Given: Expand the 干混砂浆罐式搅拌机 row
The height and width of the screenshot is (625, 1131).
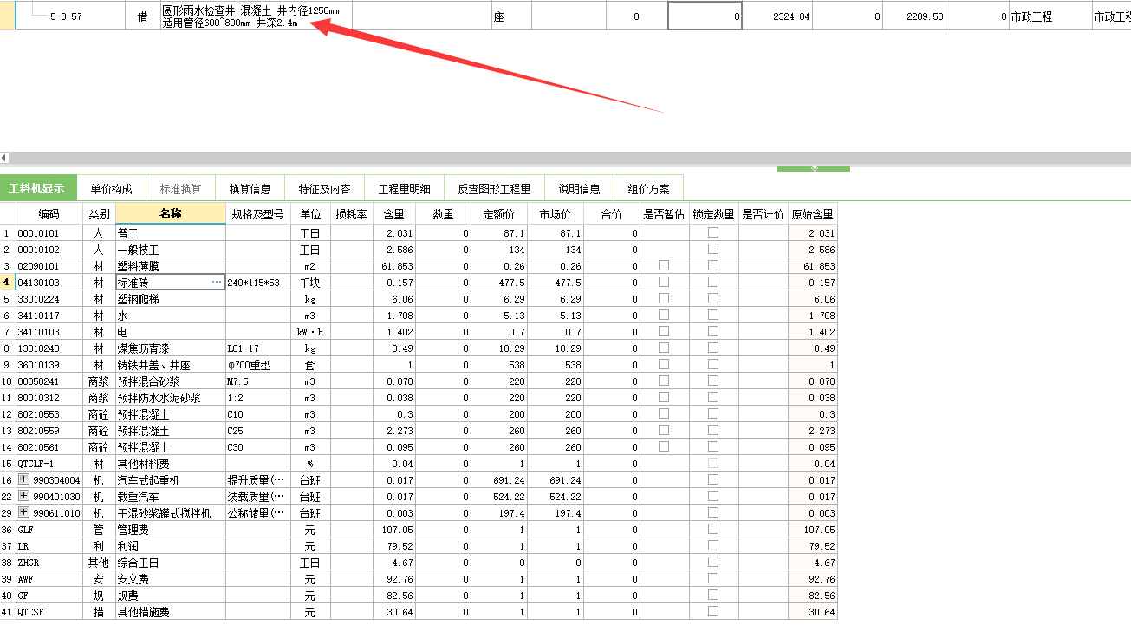Looking at the screenshot, I should (23, 513).
